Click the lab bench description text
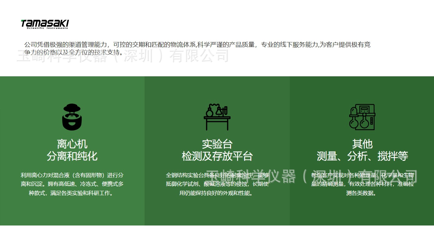This screenshot has height=242, width=434. 217,184
